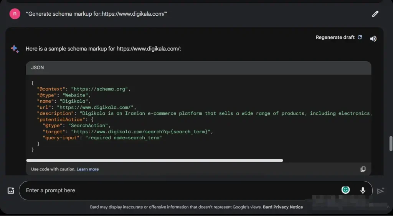Click the Regenerate draft refresh icon
This screenshot has width=393, height=216.
[x=360, y=37]
